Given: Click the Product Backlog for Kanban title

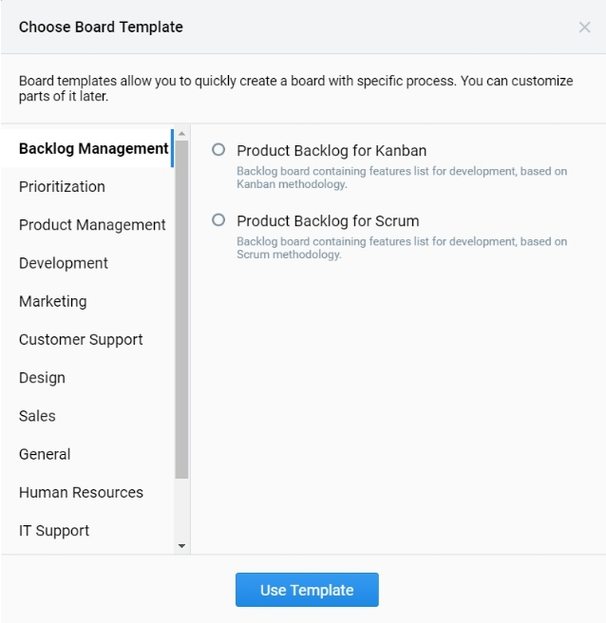Looking at the screenshot, I should coord(331,150).
